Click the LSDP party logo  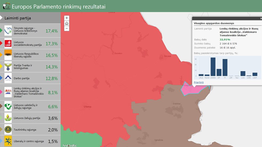click(8, 44)
